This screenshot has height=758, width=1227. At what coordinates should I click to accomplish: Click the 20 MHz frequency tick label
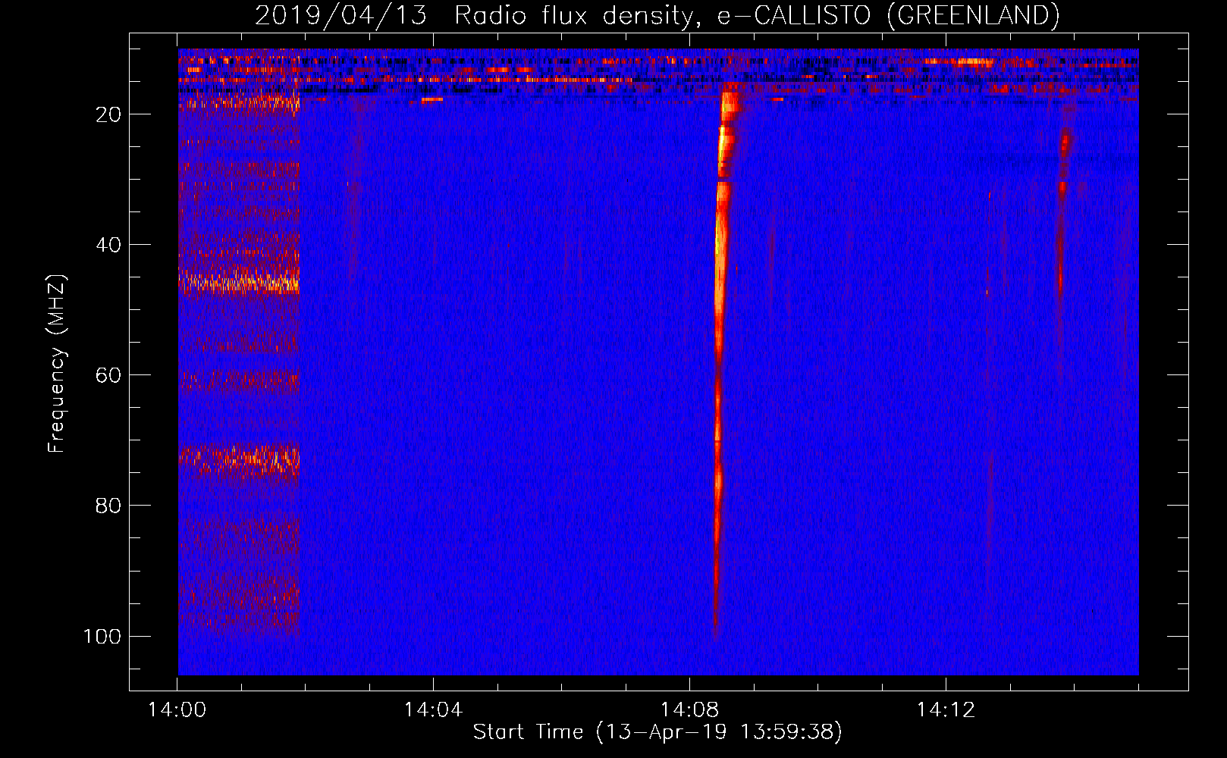tap(108, 114)
